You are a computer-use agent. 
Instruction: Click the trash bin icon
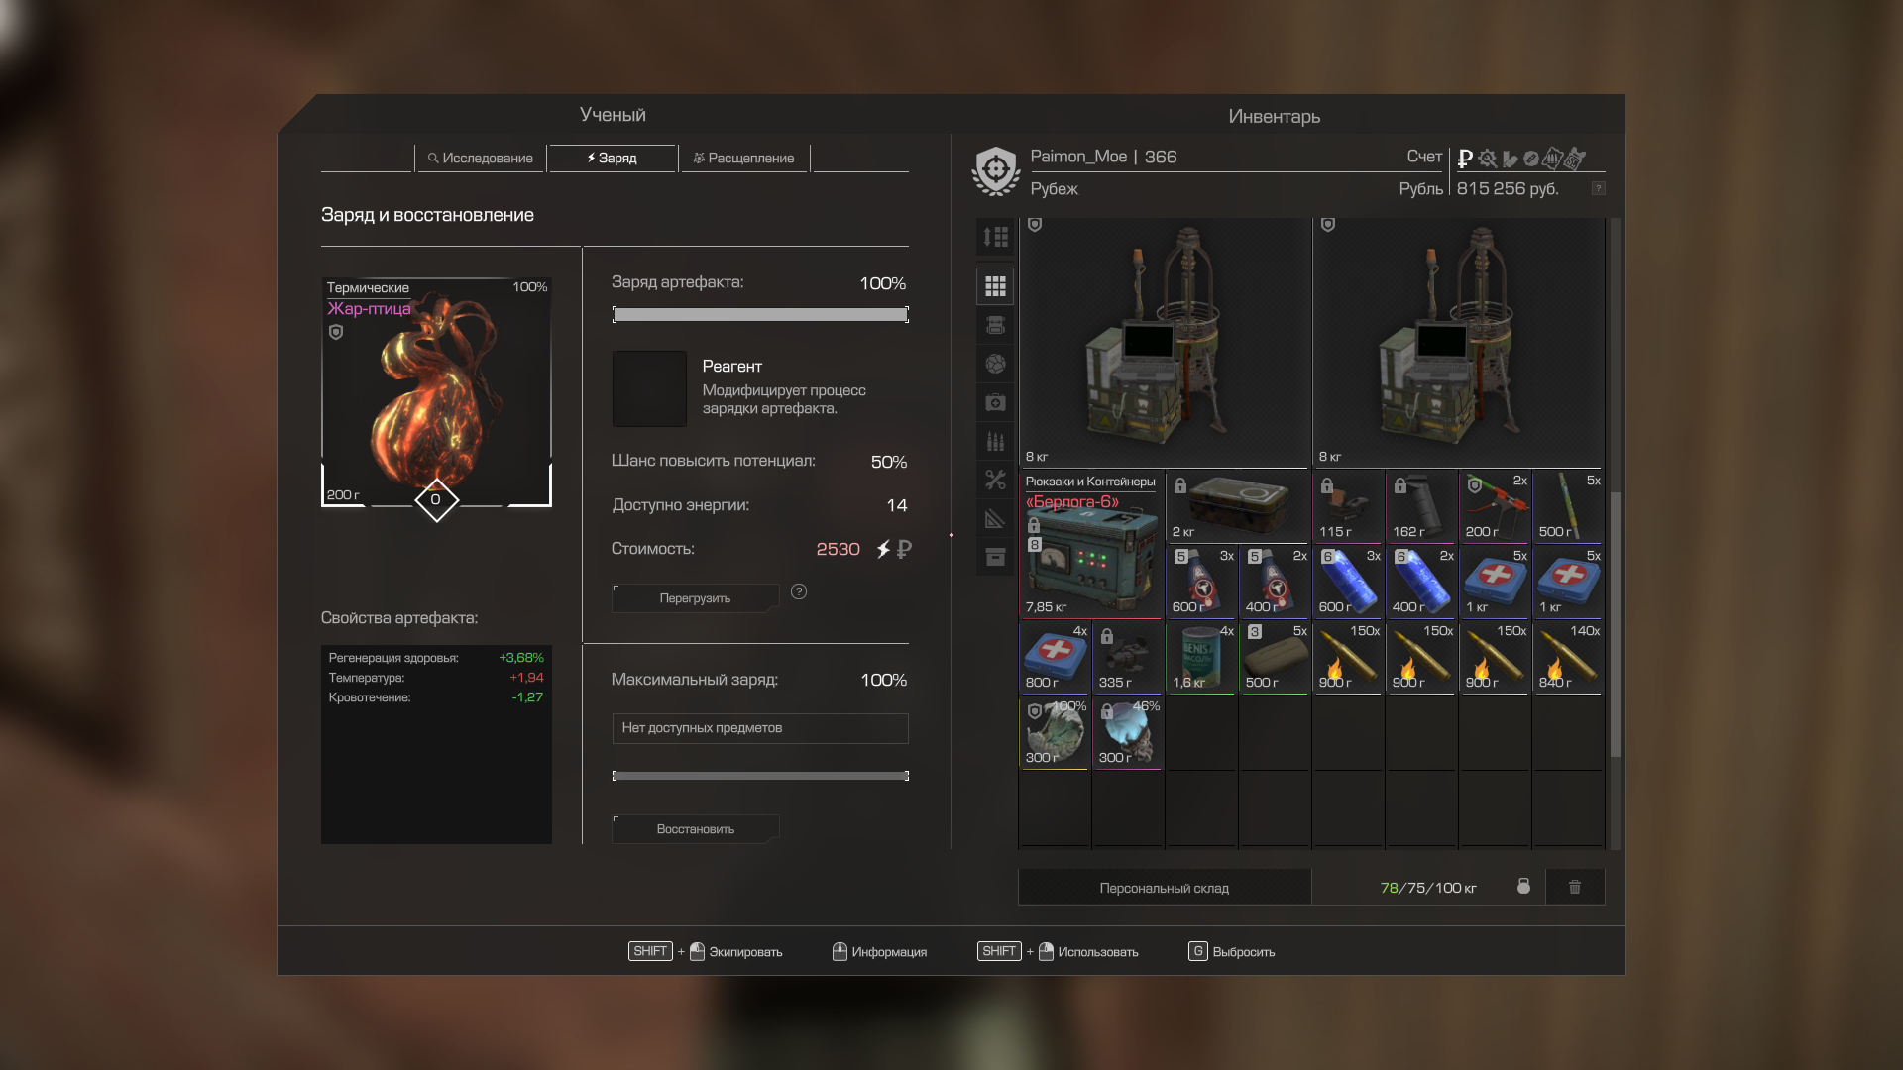coord(1575,887)
